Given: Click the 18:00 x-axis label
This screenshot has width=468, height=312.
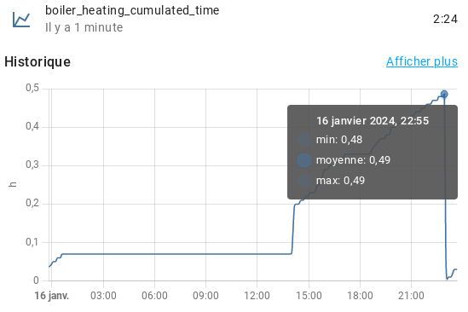Looking at the screenshot, I should click(x=360, y=296).
